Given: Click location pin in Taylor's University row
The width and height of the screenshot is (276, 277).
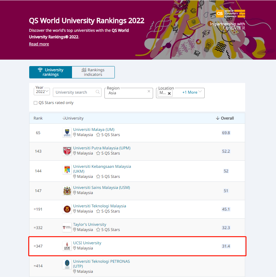Looking at the screenshot, I should [x=75, y=230].
